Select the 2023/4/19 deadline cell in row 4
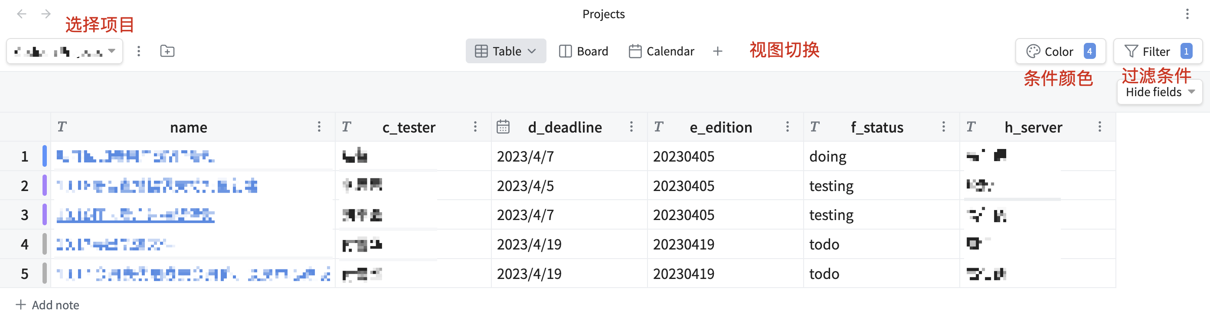The width and height of the screenshot is (1210, 324). pos(530,244)
